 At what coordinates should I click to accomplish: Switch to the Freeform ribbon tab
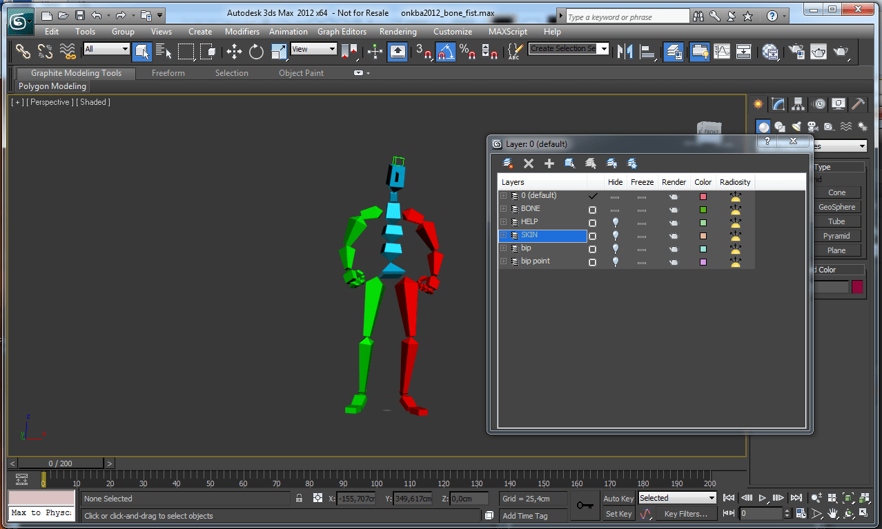168,73
